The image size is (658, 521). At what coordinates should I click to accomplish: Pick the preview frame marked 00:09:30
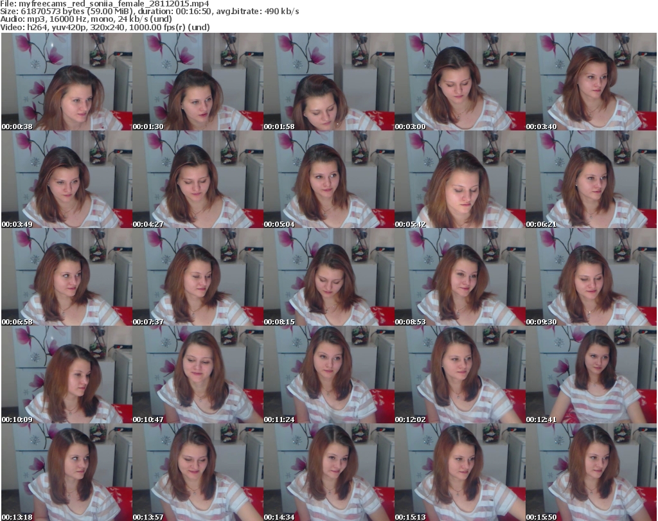591,278
